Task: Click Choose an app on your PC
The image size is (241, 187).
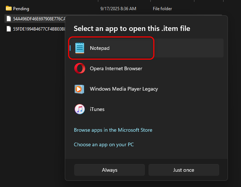Action: 104,144
